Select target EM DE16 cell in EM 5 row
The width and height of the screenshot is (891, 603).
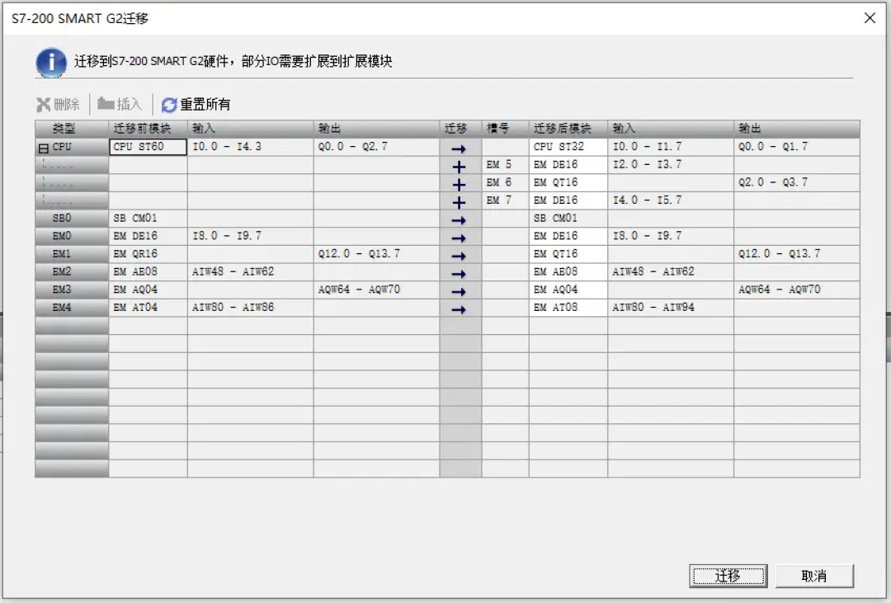pos(568,165)
